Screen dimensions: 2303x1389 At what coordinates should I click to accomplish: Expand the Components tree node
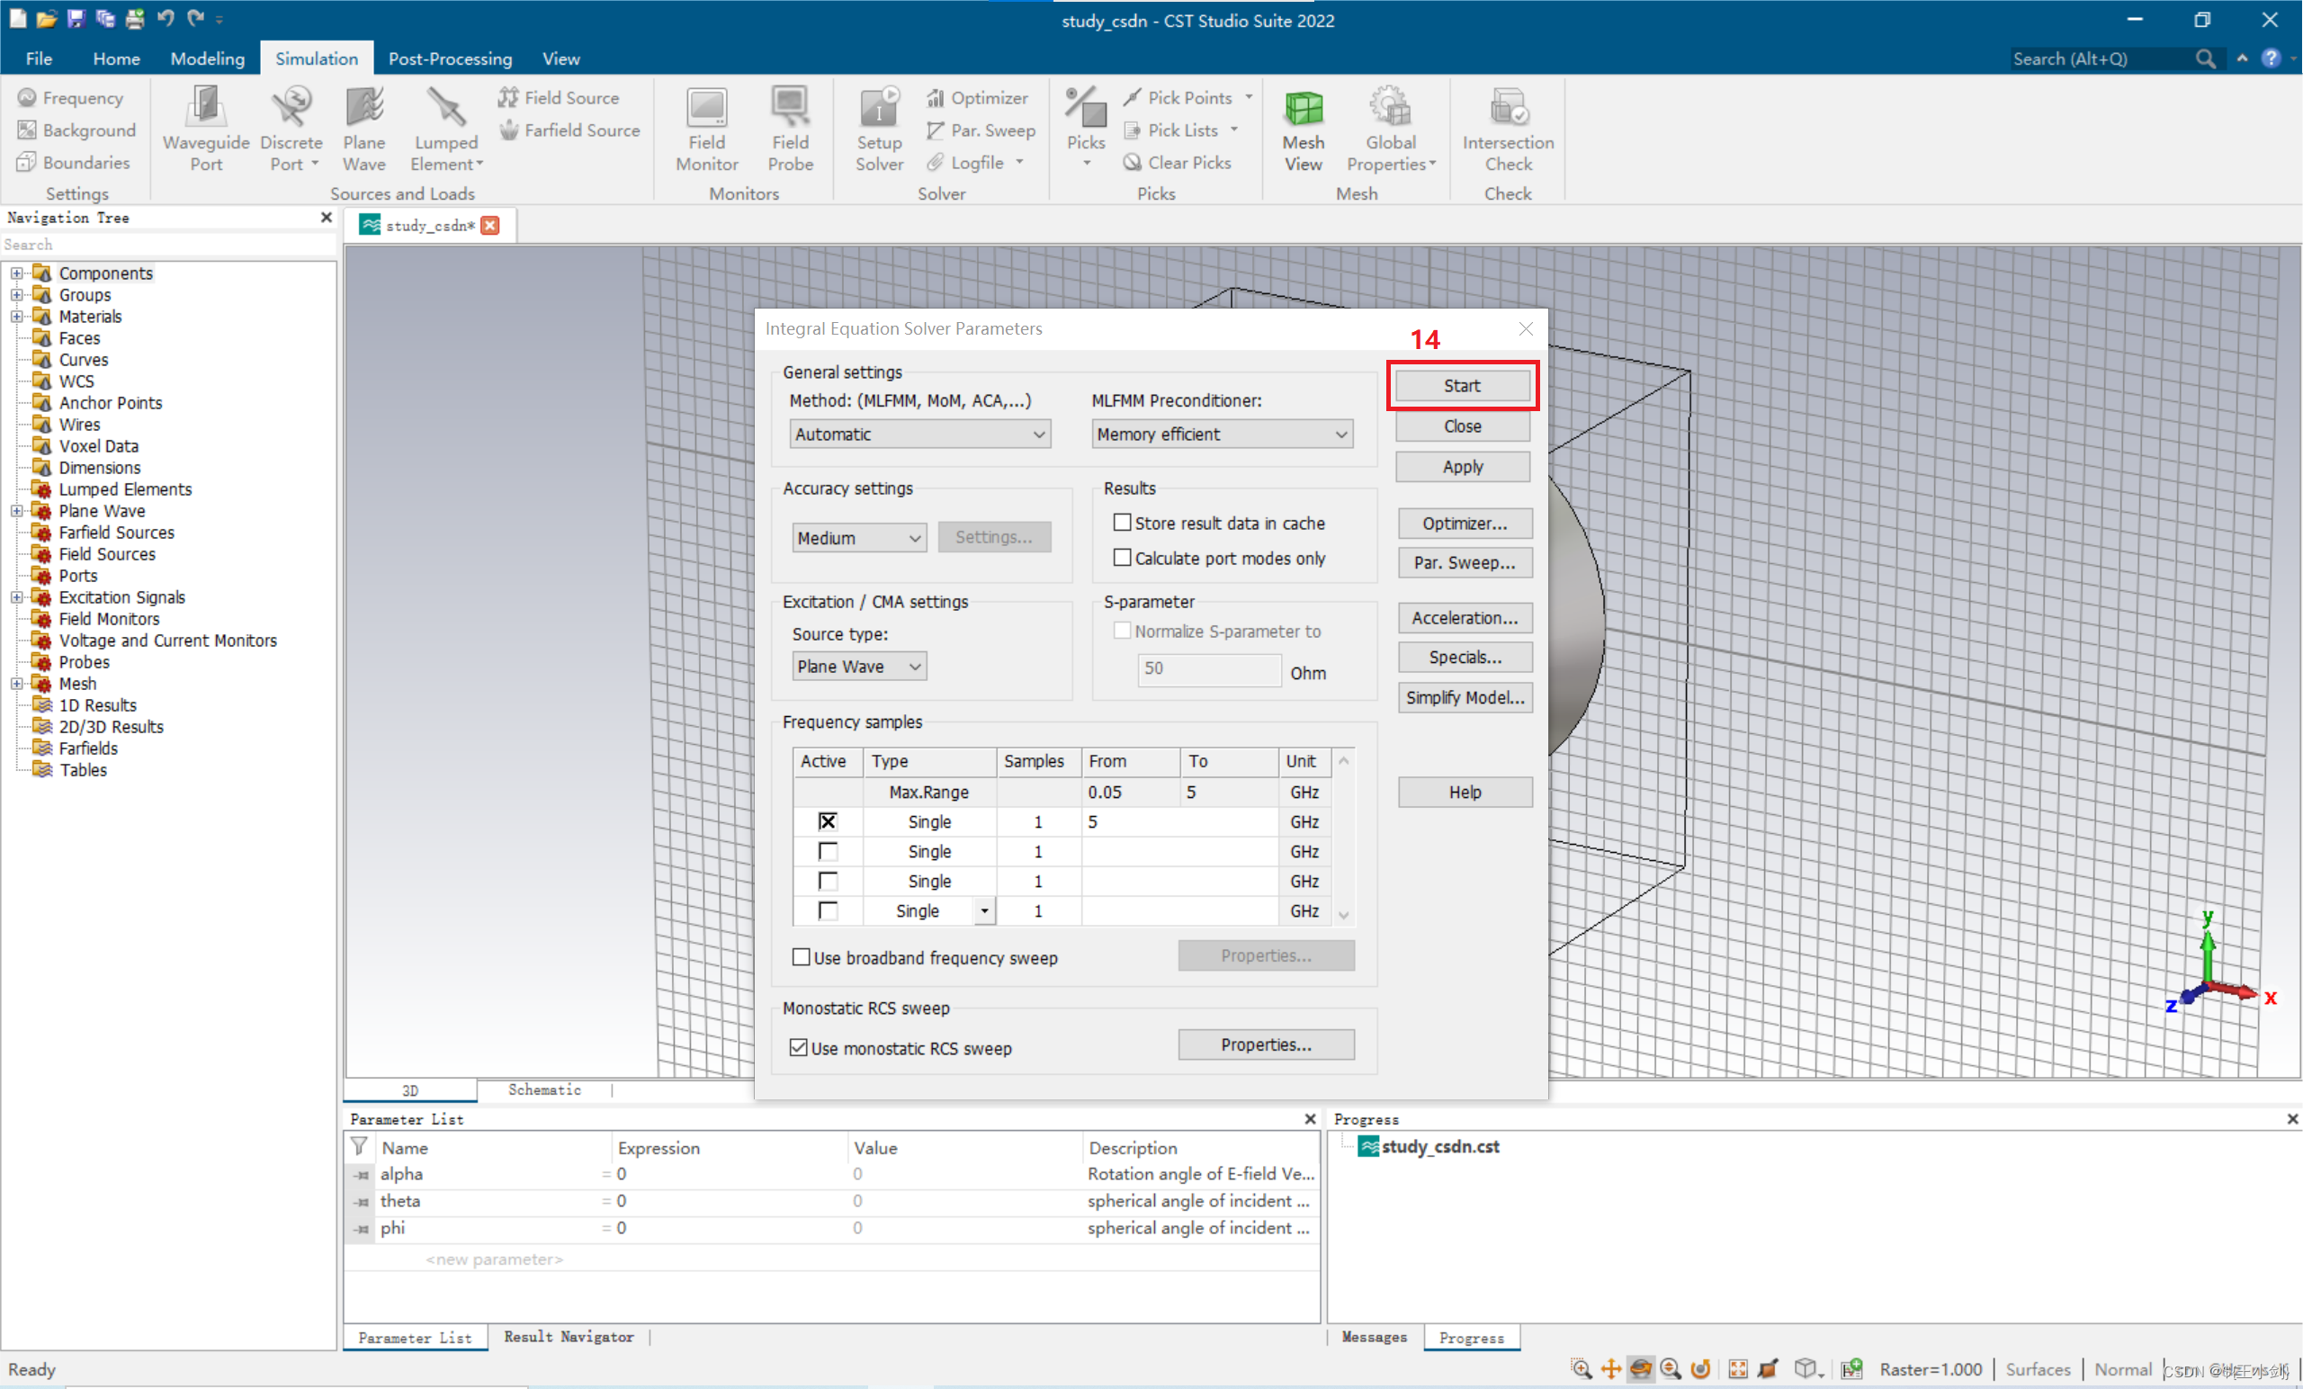tap(17, 273)
